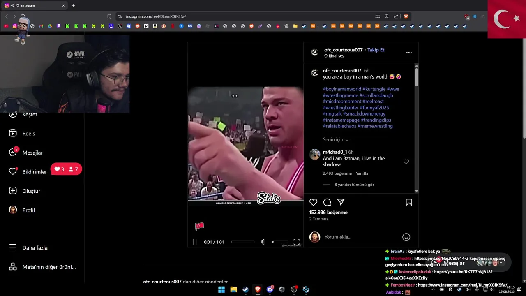Share the reel via paper plane icon
This screenshot has height=296, width=526.
point(341,202)
